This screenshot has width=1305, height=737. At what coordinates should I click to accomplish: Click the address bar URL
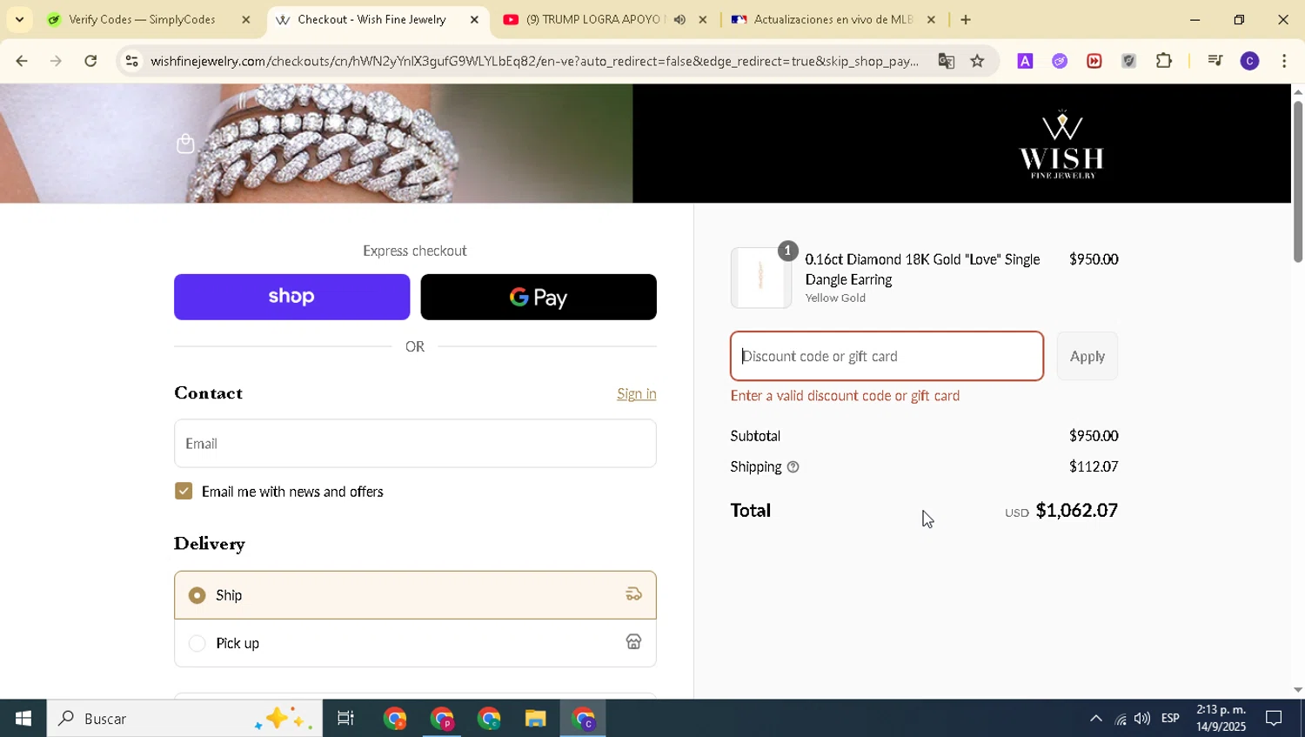(x=534, y=61)
